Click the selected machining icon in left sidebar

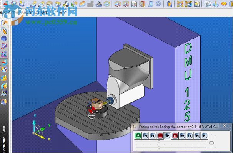tap(4, 62)
